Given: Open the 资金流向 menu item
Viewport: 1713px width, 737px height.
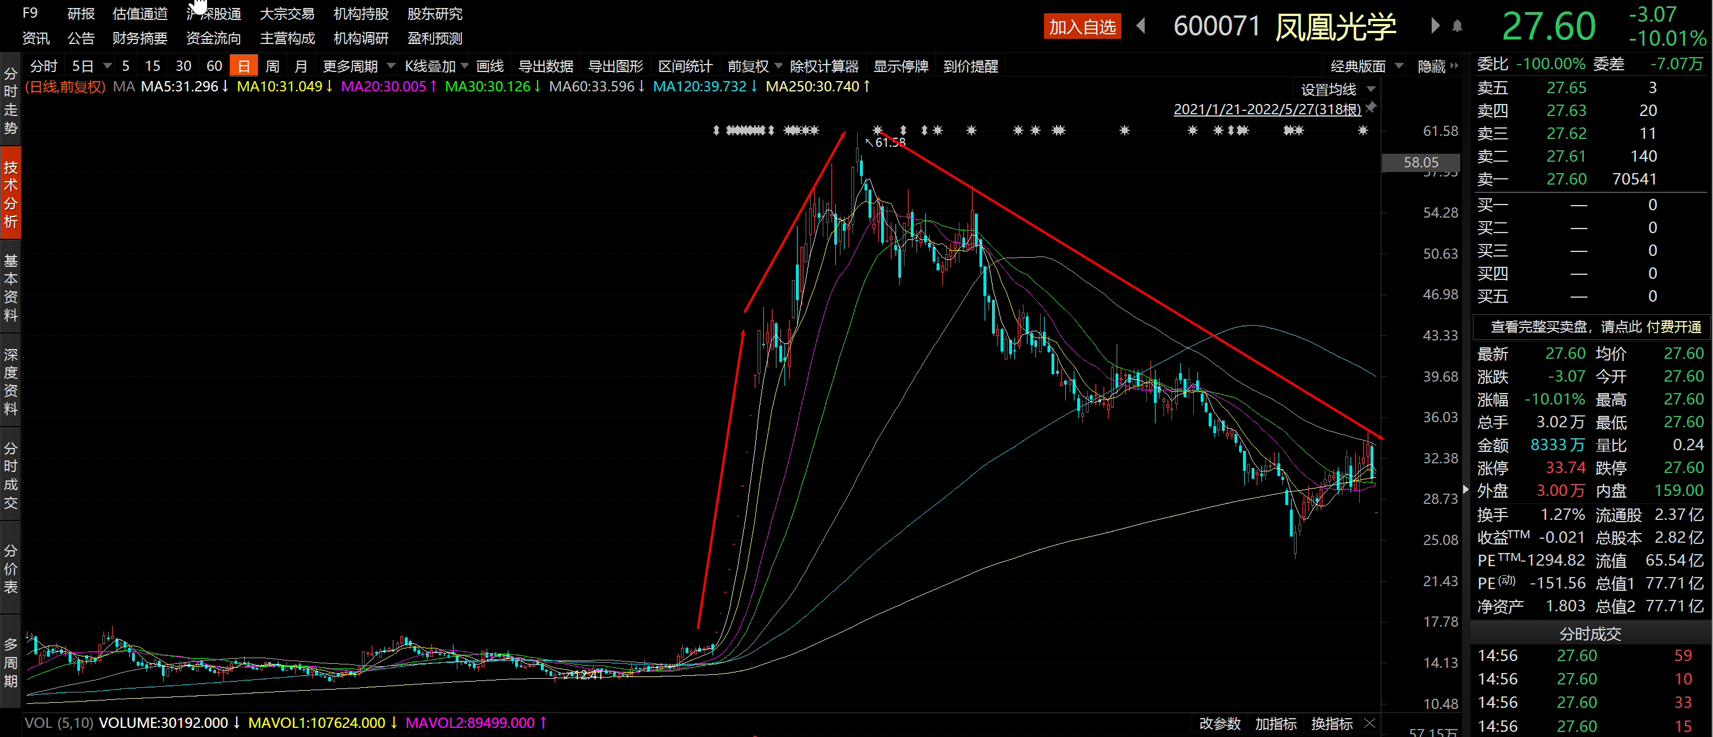Looking at the screenshot, I should tap(213, 38).
